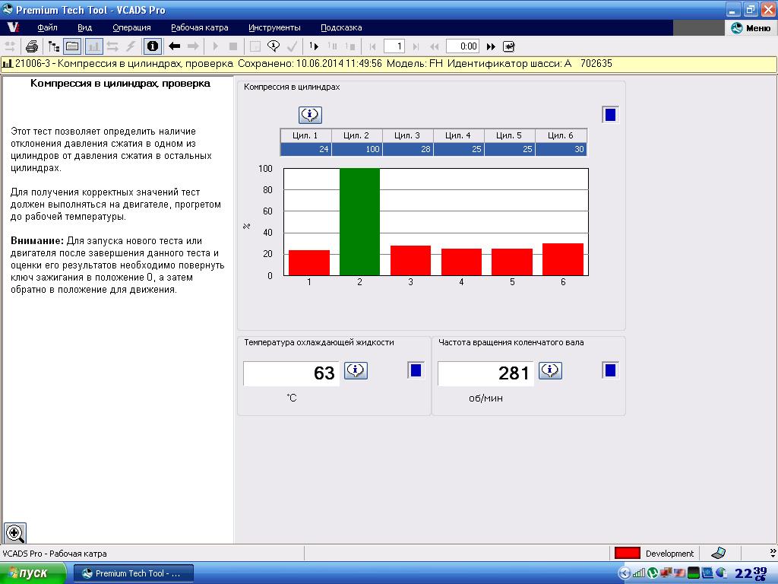Image resolution: width=778 pixels, height=584 pixels.
Task: Open info bubble for coolant temperature
Action: [356, 370]
